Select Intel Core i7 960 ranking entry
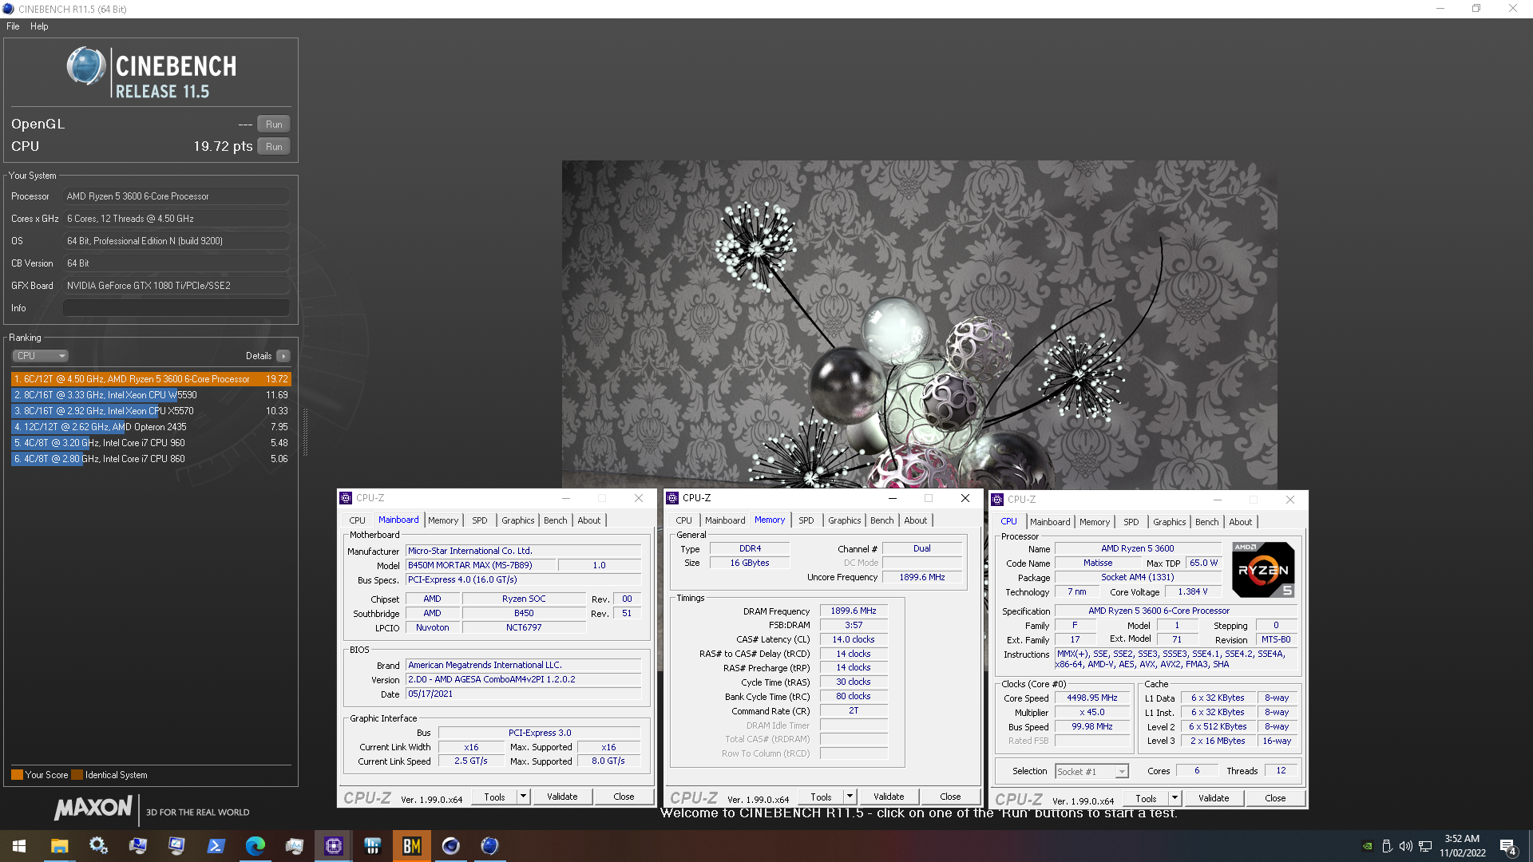This screenshot has height=862, width=1533. (151, 443)
